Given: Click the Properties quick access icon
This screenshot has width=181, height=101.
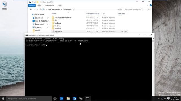Looking at the screenshot, I should (35, 2).
